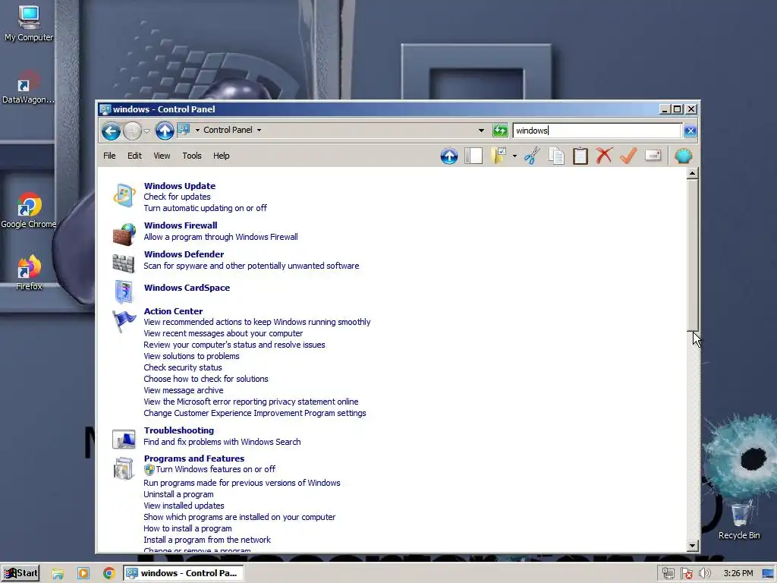Select My Computer desktop icon
The image size is (777, 583).
tap(29, 24)
